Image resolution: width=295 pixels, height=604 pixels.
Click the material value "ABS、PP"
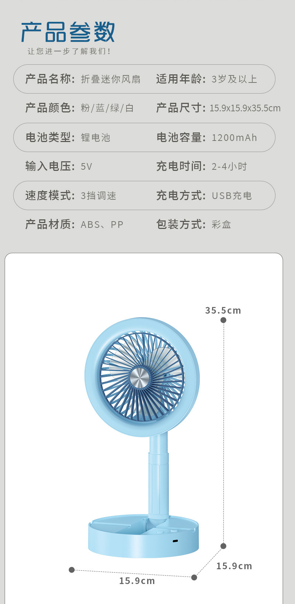coord(102,225)
